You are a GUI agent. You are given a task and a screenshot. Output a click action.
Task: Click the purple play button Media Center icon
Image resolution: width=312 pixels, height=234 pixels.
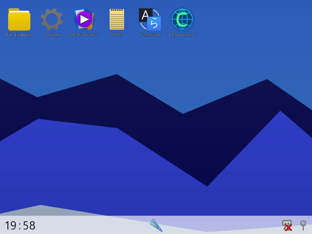[84, 19]
